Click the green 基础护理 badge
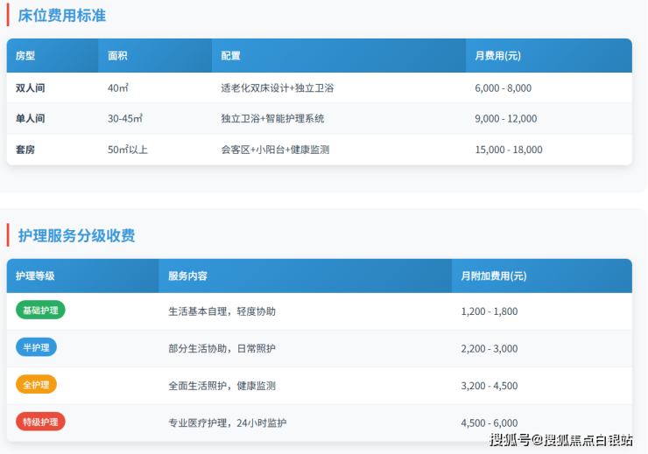The width and height of the screenshot is (648, 454). [40, 311]
